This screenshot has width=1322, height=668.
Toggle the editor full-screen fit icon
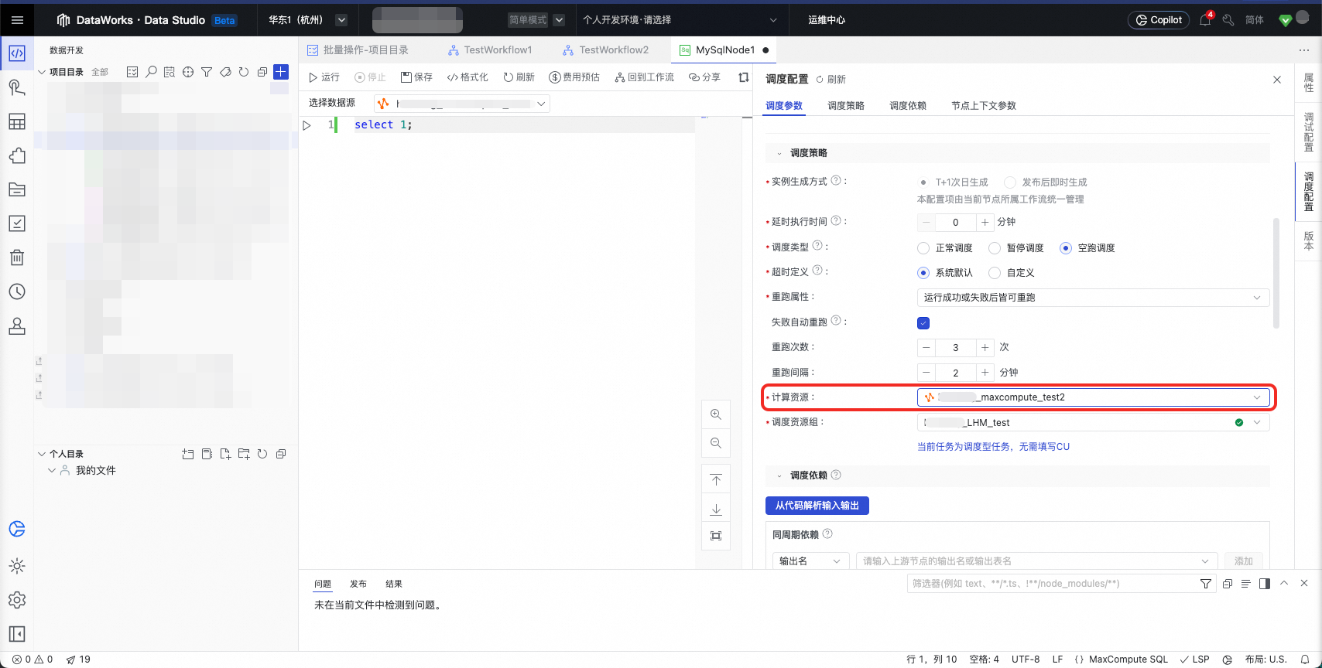click(716, 536)
